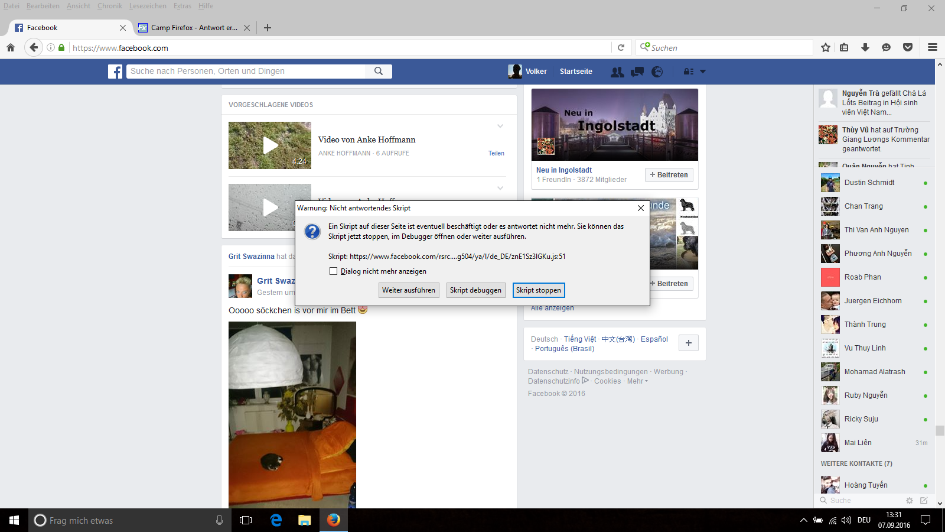
Task: Open the Facebook messages icon
Action: pyautogui.click(x=637, y=72)
